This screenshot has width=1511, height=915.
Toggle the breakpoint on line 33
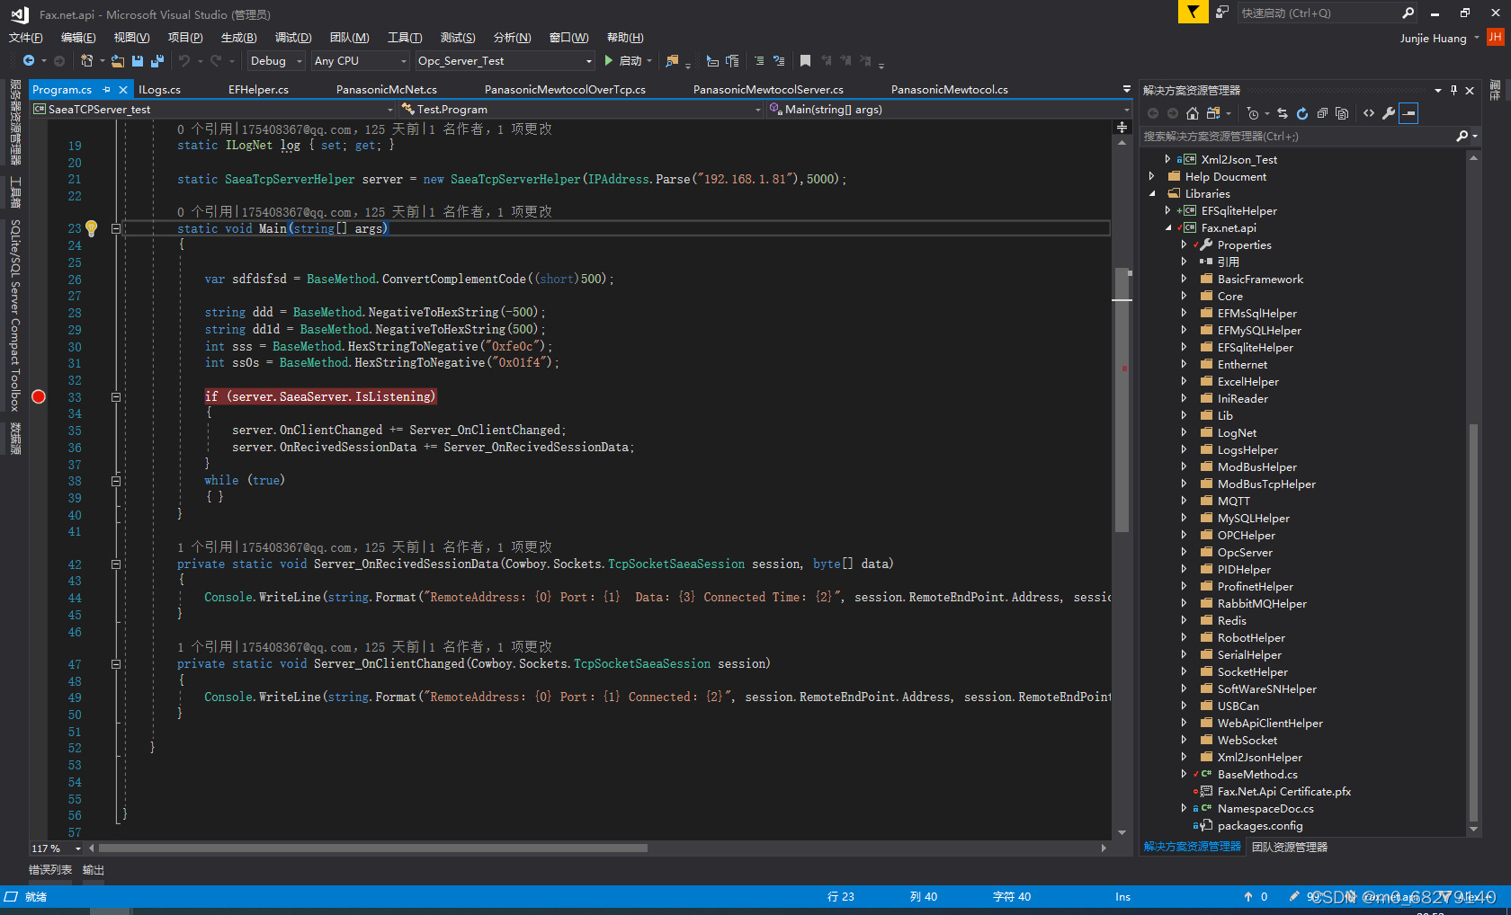[x=39, y=396]
